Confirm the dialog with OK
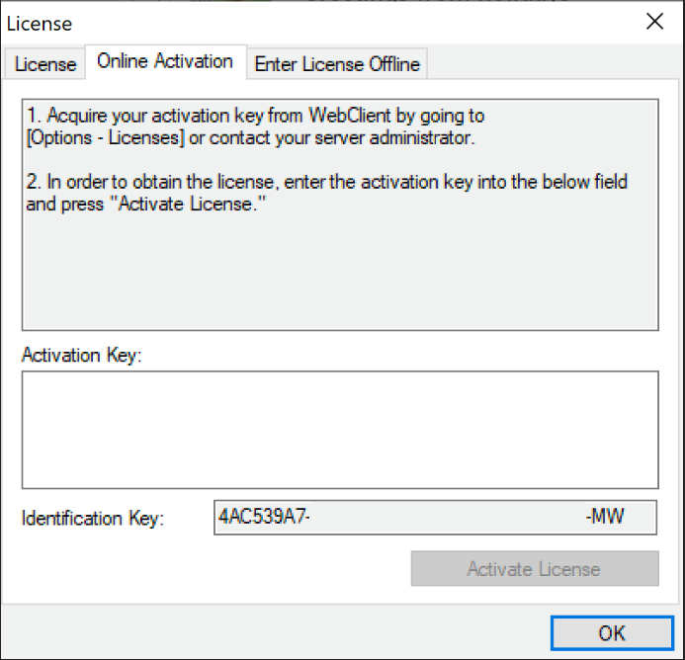685x660 pixels. pos(611,632)
